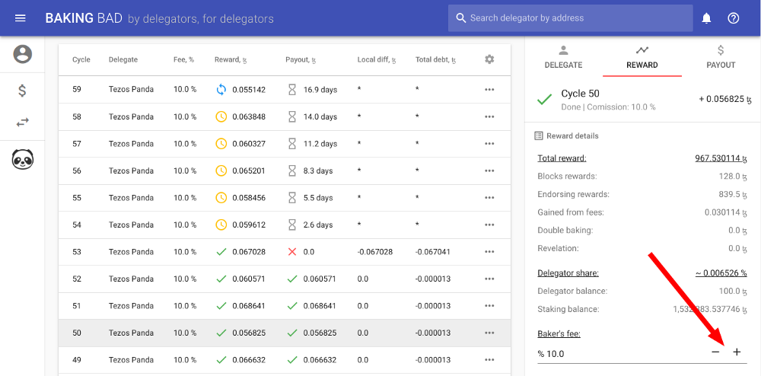761x376 pixels.
Task: Click the clock icon in cycle 58 reward
Action: tap(221, 117)
